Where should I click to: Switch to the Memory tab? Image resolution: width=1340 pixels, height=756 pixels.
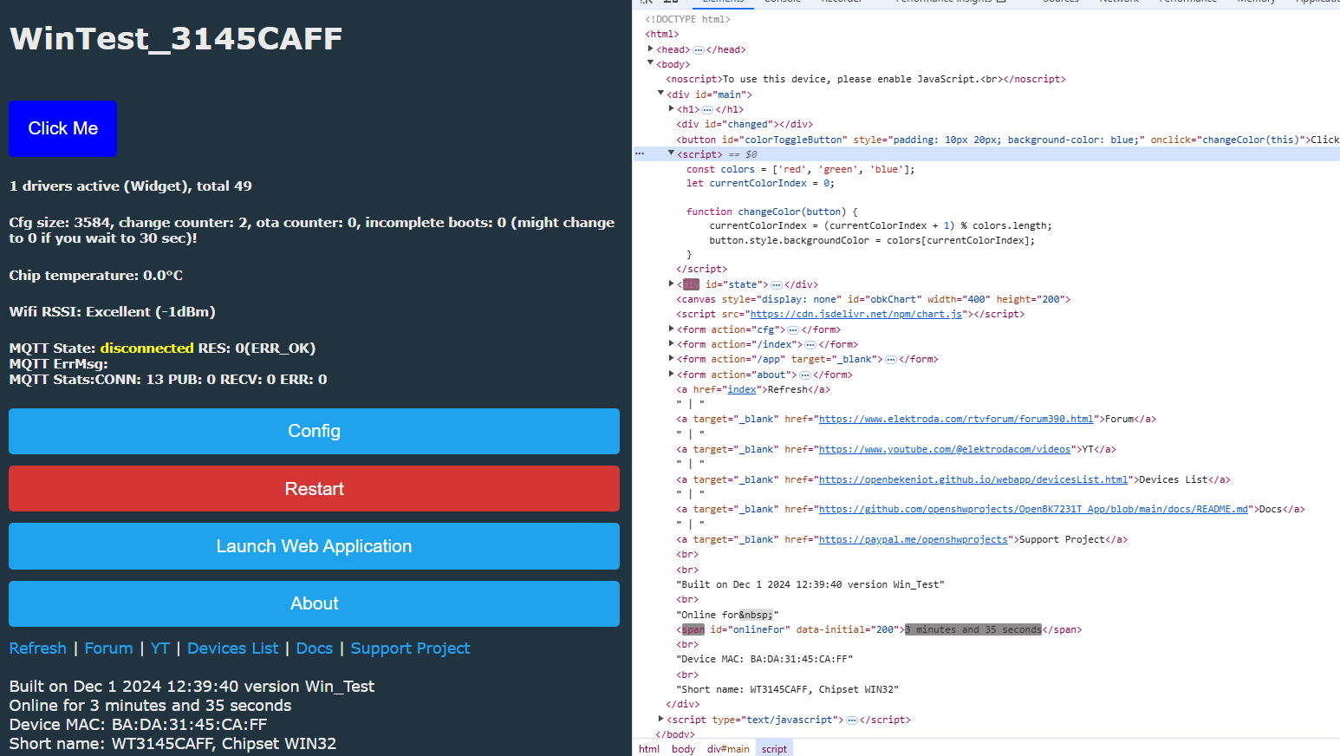1257,3
